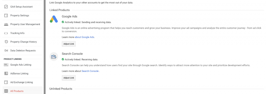Open the about Google Ads link
266x94 pixels.
[84, 37]
